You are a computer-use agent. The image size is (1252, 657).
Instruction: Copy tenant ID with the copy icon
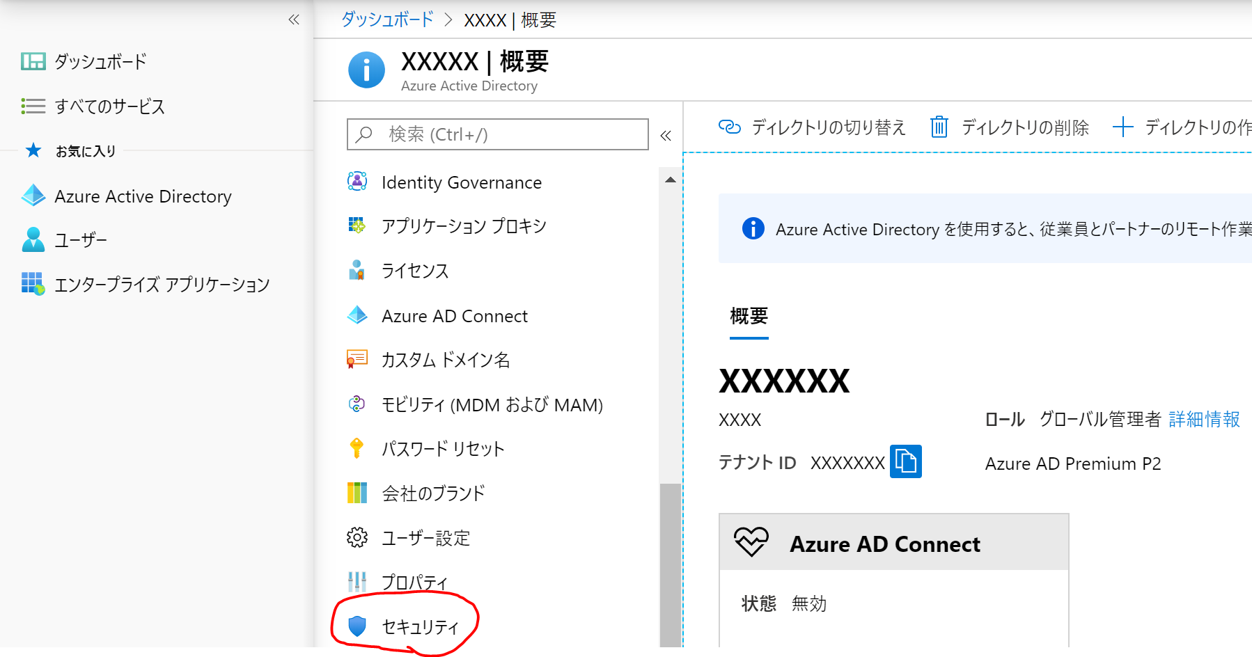click(x=906, y=461)
